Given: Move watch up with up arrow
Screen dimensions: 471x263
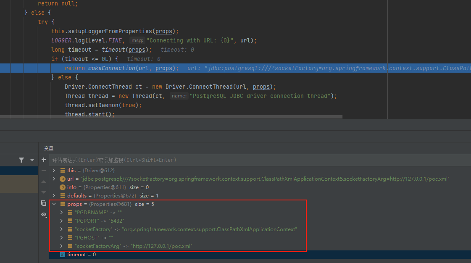Looking at the screenshot, I should (x=44, y=181).
